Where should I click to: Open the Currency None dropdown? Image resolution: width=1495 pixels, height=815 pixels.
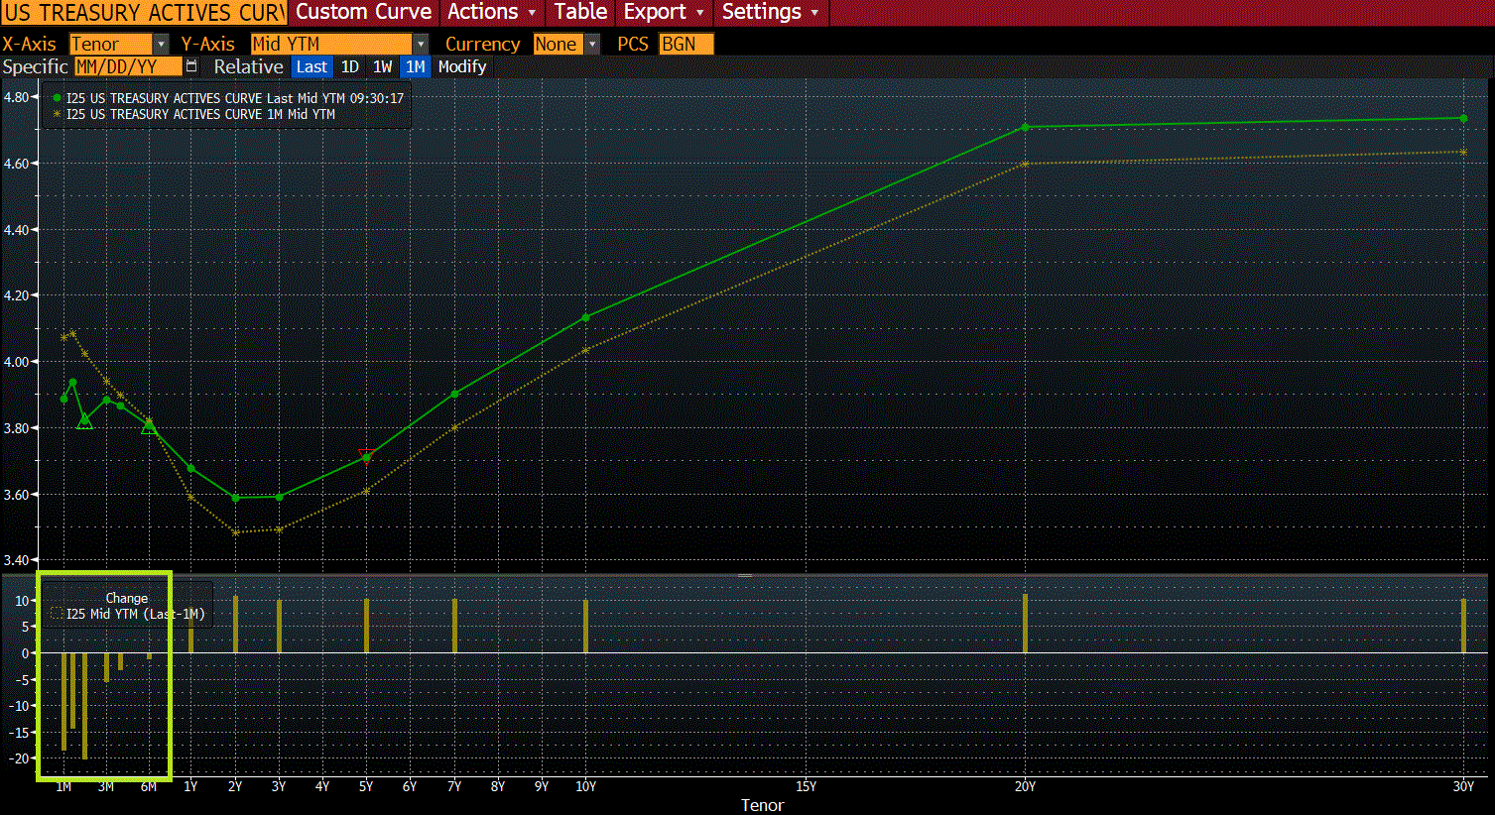point(592,45)
